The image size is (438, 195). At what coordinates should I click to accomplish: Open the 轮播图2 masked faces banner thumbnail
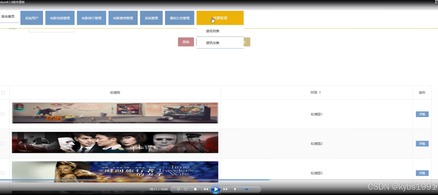115,142
